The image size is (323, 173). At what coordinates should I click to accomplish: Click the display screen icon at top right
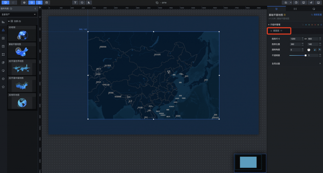[319, 3]
